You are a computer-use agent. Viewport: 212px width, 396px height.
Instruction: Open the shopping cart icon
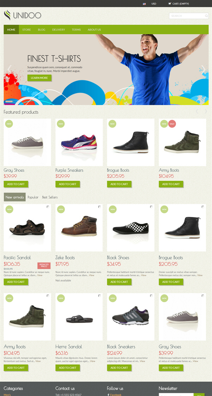[170, 4]
